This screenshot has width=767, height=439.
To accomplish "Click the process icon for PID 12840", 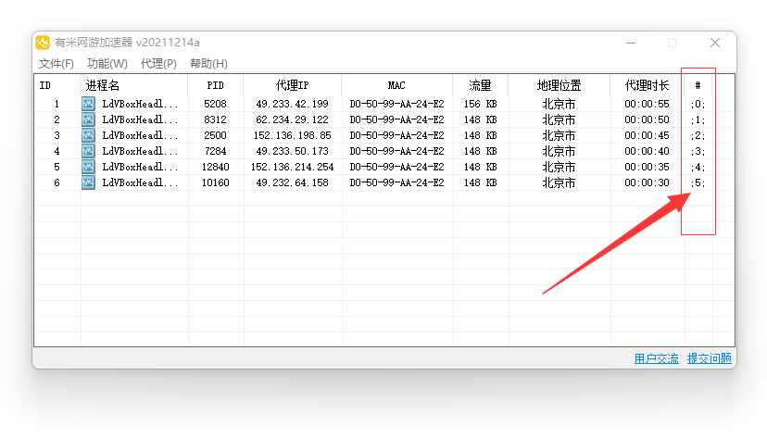I will (x=89, y=167).
